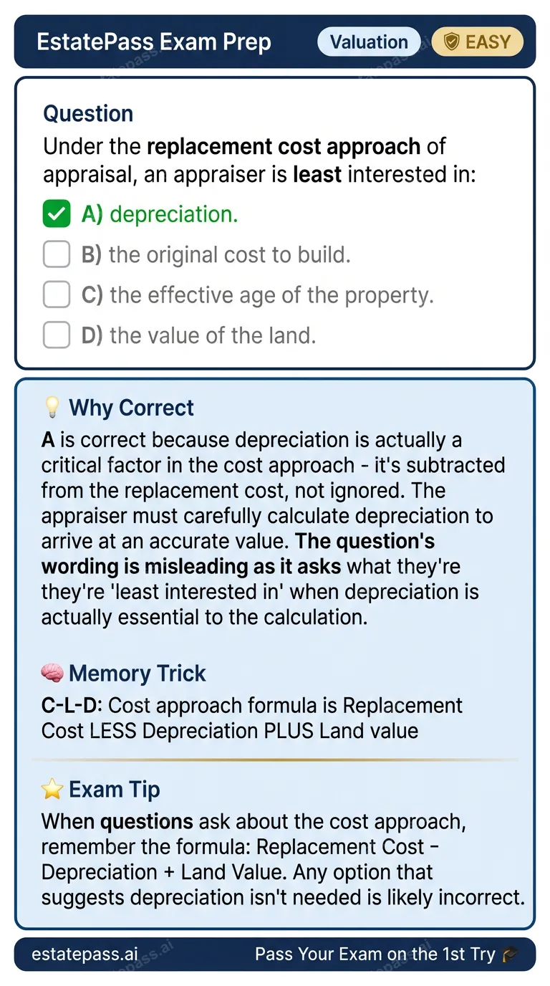Open the EASY difficulty selector
The height and width of the screenshot is (986, 550).
point(477,42)
